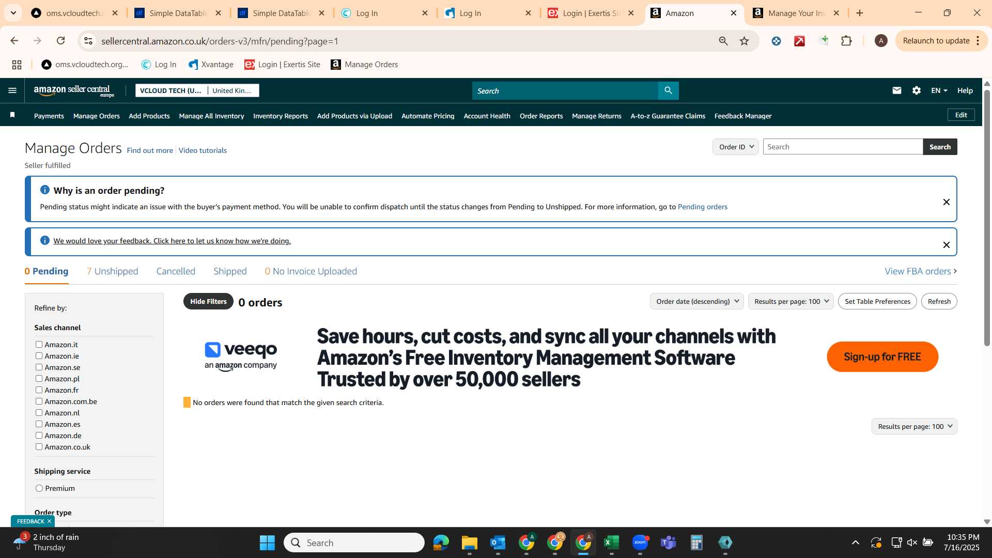The width and height of the screenshot is (992, 558).
Task: Open the Seller Central hamburger menu
Action: click(x=12, y=90)
